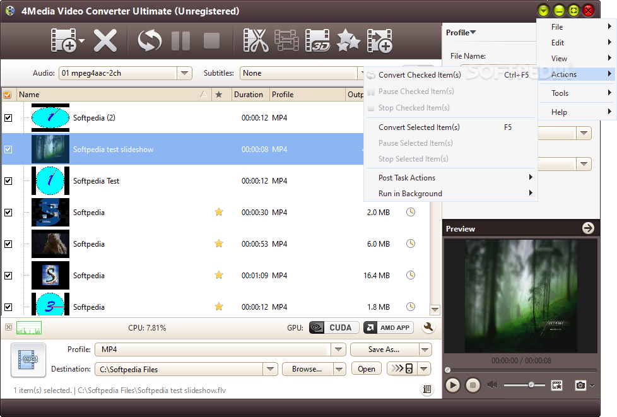Image resolution: width=617 pixels, height=417 pixels.
Task: Click the clock icon for 16.4 MB row
Action: pyautogui.click(x=411, y=275)
